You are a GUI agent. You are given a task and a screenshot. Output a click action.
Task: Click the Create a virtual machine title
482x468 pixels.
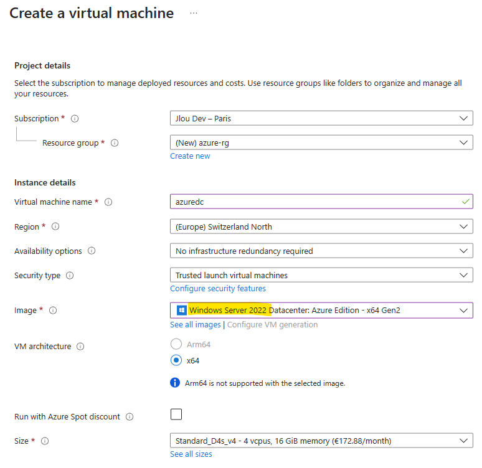(x=92, y=13)
